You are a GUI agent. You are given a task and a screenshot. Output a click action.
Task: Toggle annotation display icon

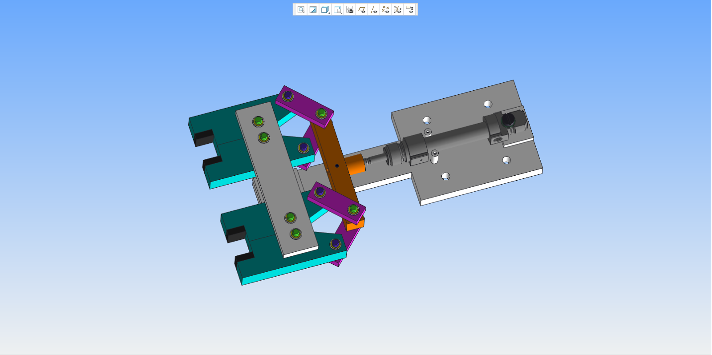click(410, 9)
